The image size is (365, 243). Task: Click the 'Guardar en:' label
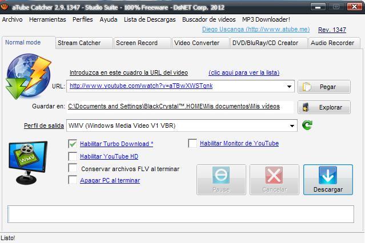click(49, 106)
